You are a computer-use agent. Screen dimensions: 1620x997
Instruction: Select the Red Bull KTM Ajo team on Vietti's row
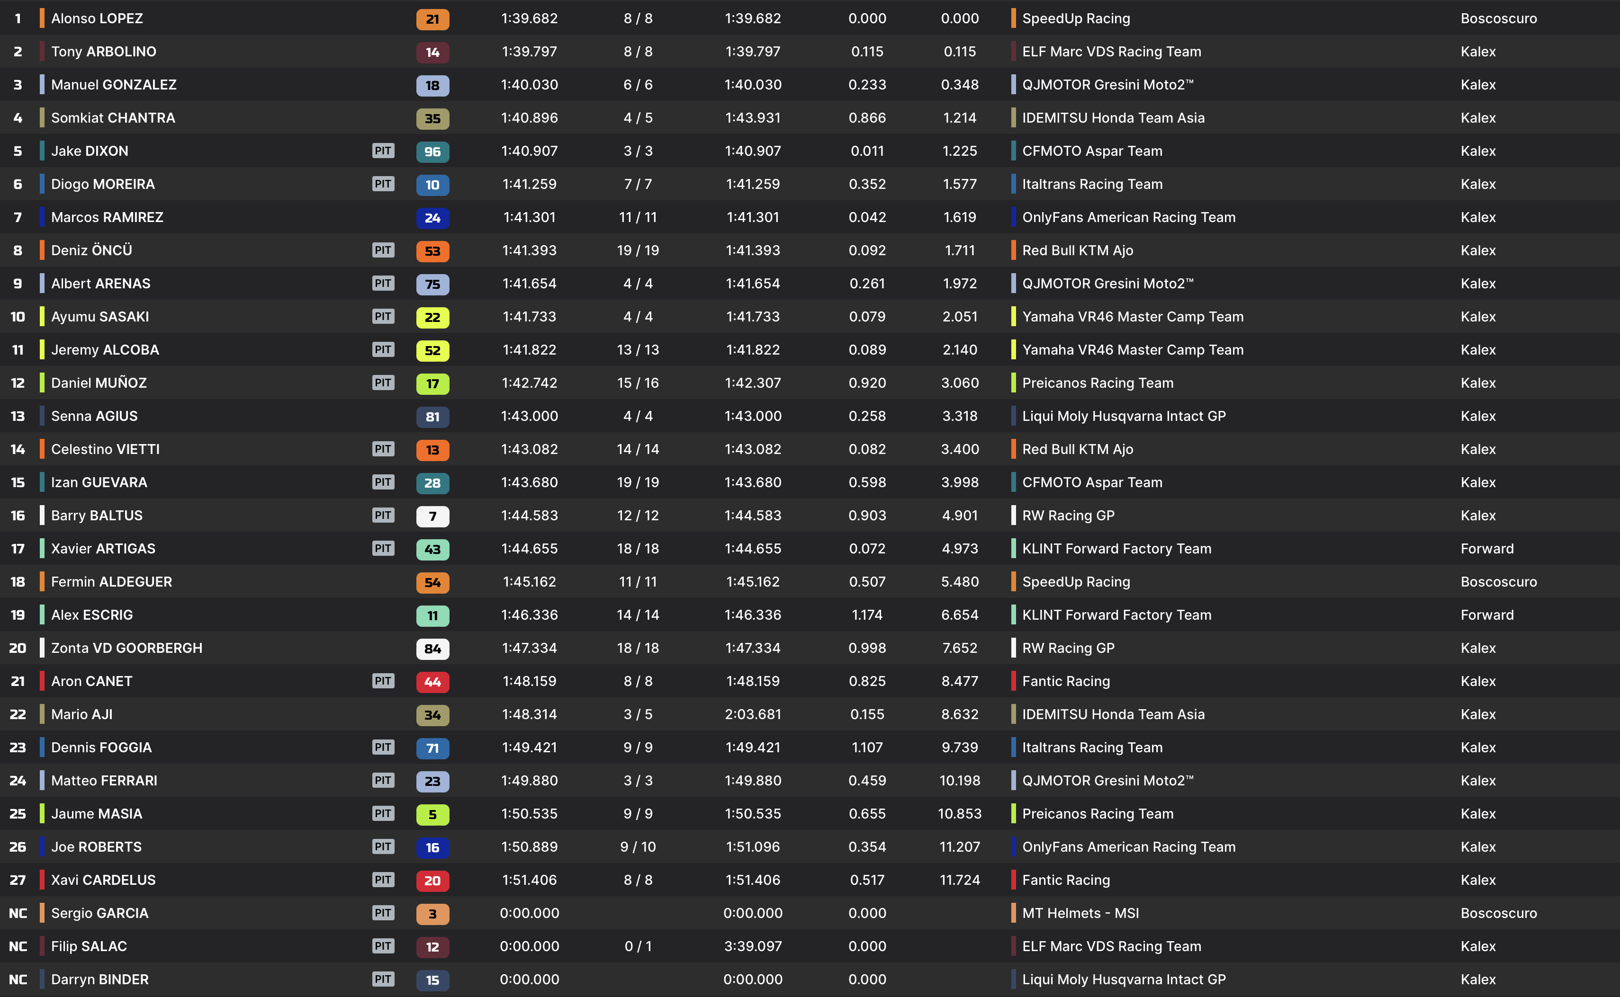[x=1077, y=449]
